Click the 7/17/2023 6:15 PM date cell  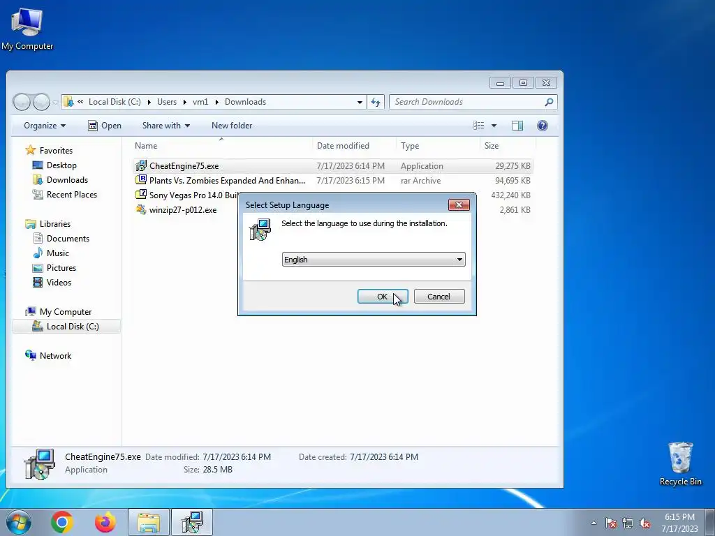point(351,181)
